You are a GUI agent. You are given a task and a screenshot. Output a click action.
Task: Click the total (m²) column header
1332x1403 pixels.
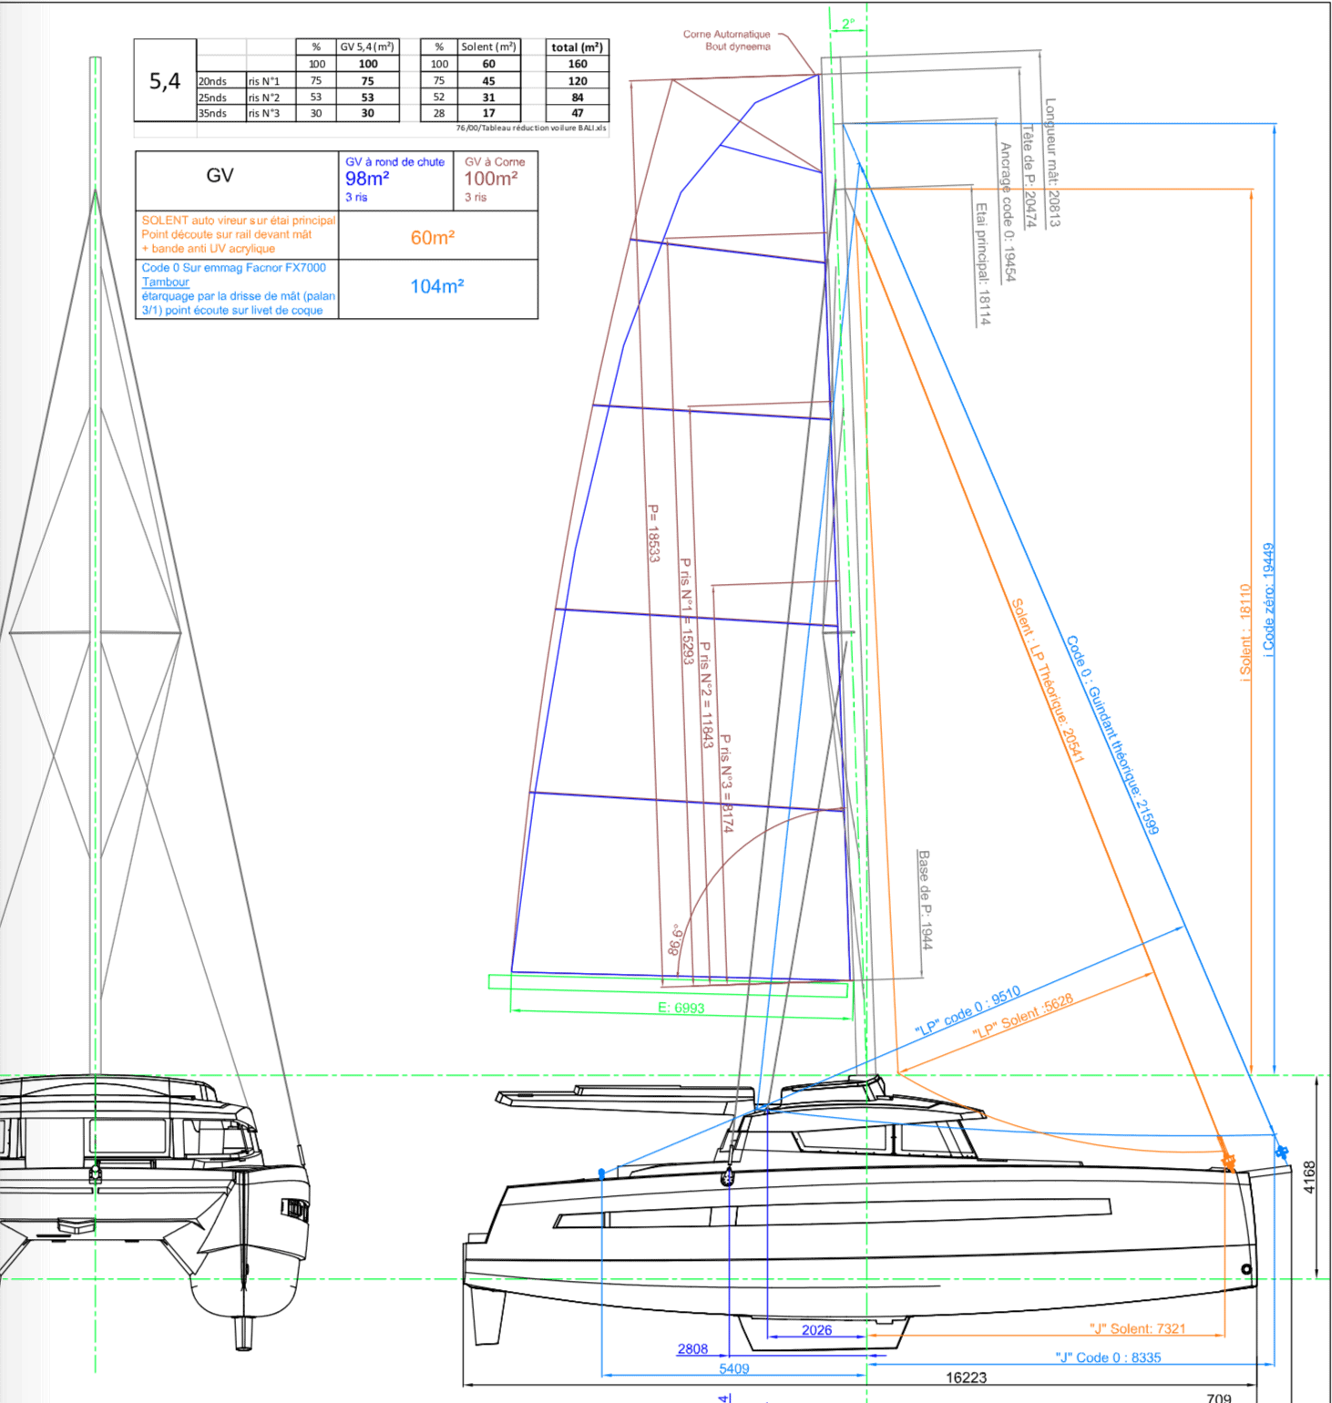click(x=577, y=47)
